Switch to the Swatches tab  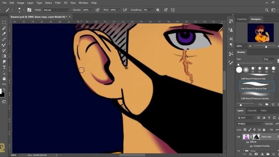tap(242, 19)
